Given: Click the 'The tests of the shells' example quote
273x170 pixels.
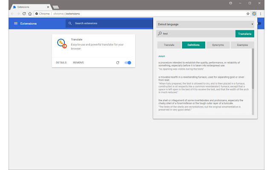Looking at the screenshot, I should pos(200,108).
